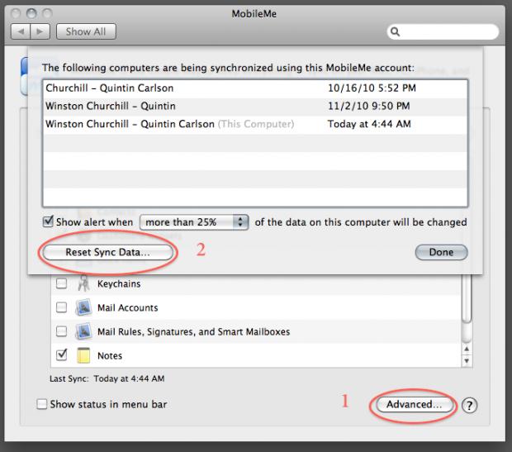Image resolution: width=512 pixels, height=452 pixels.
Task: Click the Keychains icon in sync list
Action: [x=83, y=284]
